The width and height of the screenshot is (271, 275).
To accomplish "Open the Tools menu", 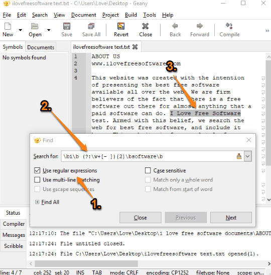I will click(x=150, y=15).
